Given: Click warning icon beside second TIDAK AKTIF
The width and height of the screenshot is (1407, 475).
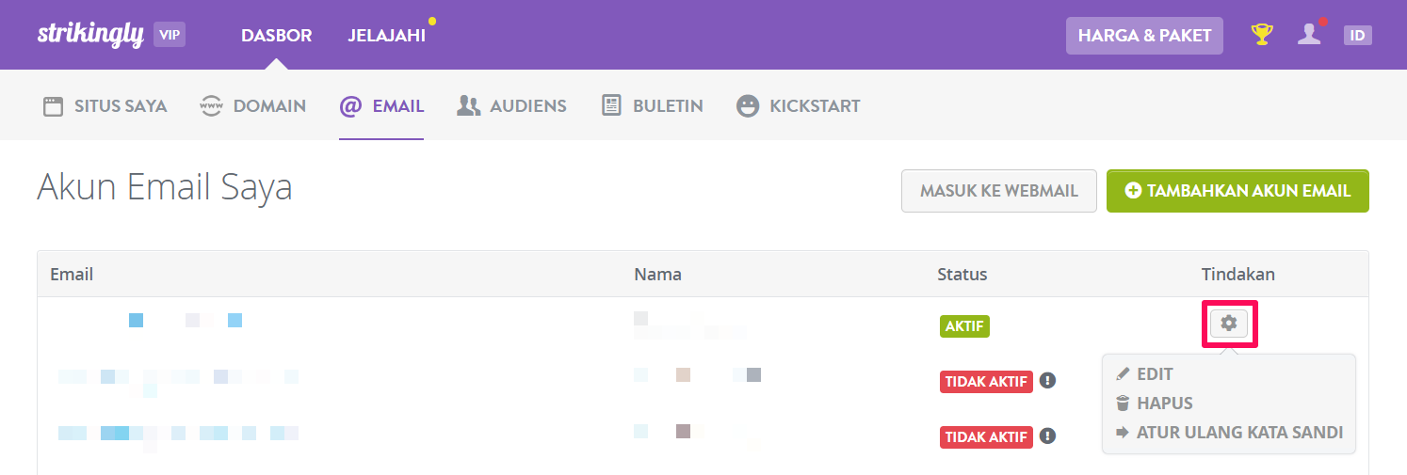Looking at the screenshot, I should [1048, 435].
